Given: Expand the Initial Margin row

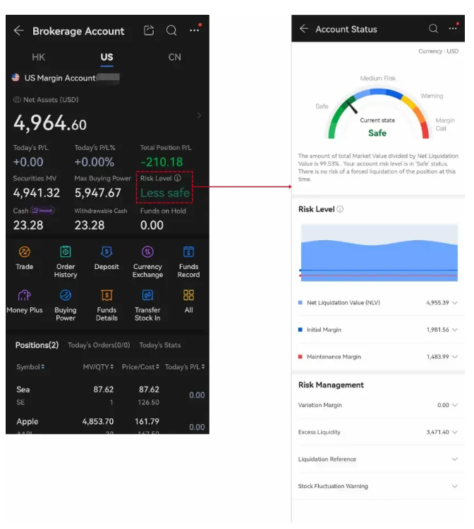Looking at the screenshot, I should 377,330.
